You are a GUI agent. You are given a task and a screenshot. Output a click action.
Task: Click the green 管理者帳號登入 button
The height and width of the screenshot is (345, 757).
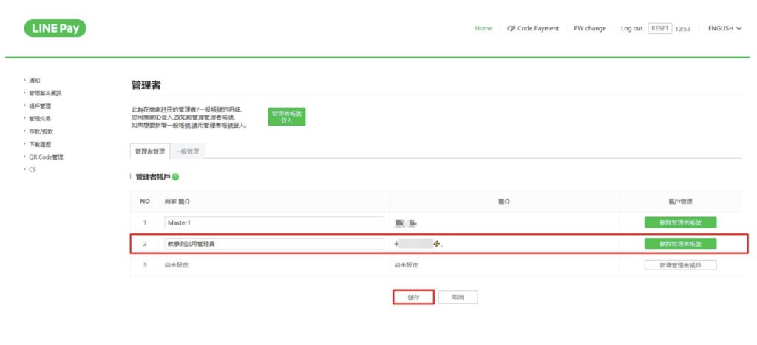click(286, 117)
